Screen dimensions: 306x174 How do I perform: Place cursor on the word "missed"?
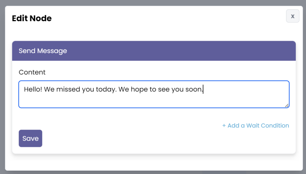coord(68,89)
